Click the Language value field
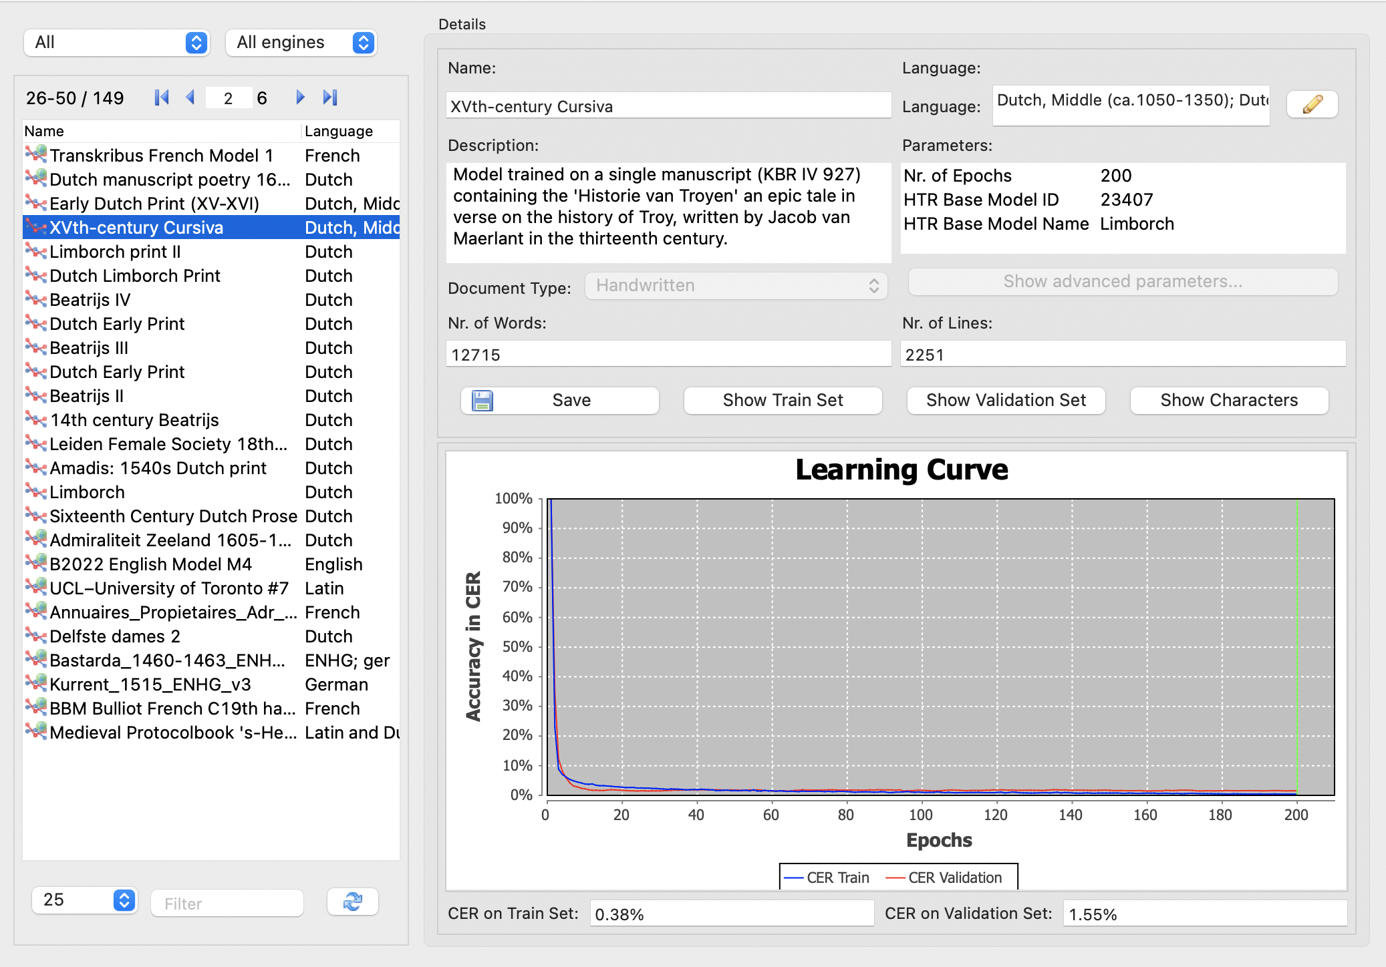Viewport: 1386px width, 967px height. pyautogui.click(x=1131, y=106)
